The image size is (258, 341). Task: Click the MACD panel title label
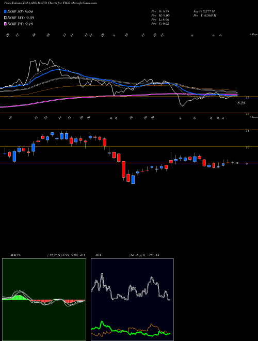pos(15,255)
